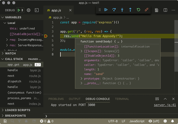Screen dimensions: 178x124
Task: Maximize the bottom panel with the chevron-up icon
Action: tap(165, 99)
